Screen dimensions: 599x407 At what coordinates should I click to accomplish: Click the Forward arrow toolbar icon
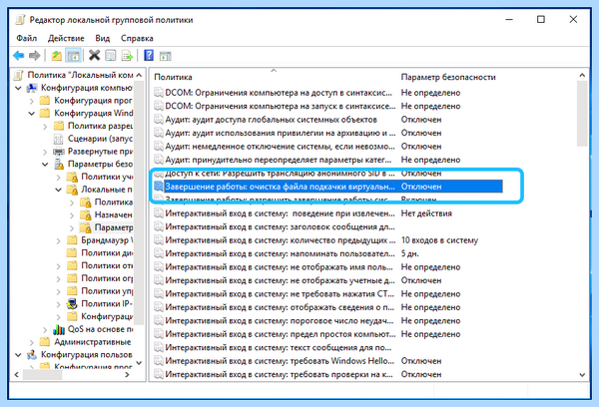34,56
